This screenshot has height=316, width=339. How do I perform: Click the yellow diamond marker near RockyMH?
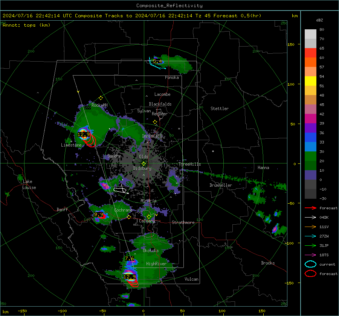[x=101, y=98]
